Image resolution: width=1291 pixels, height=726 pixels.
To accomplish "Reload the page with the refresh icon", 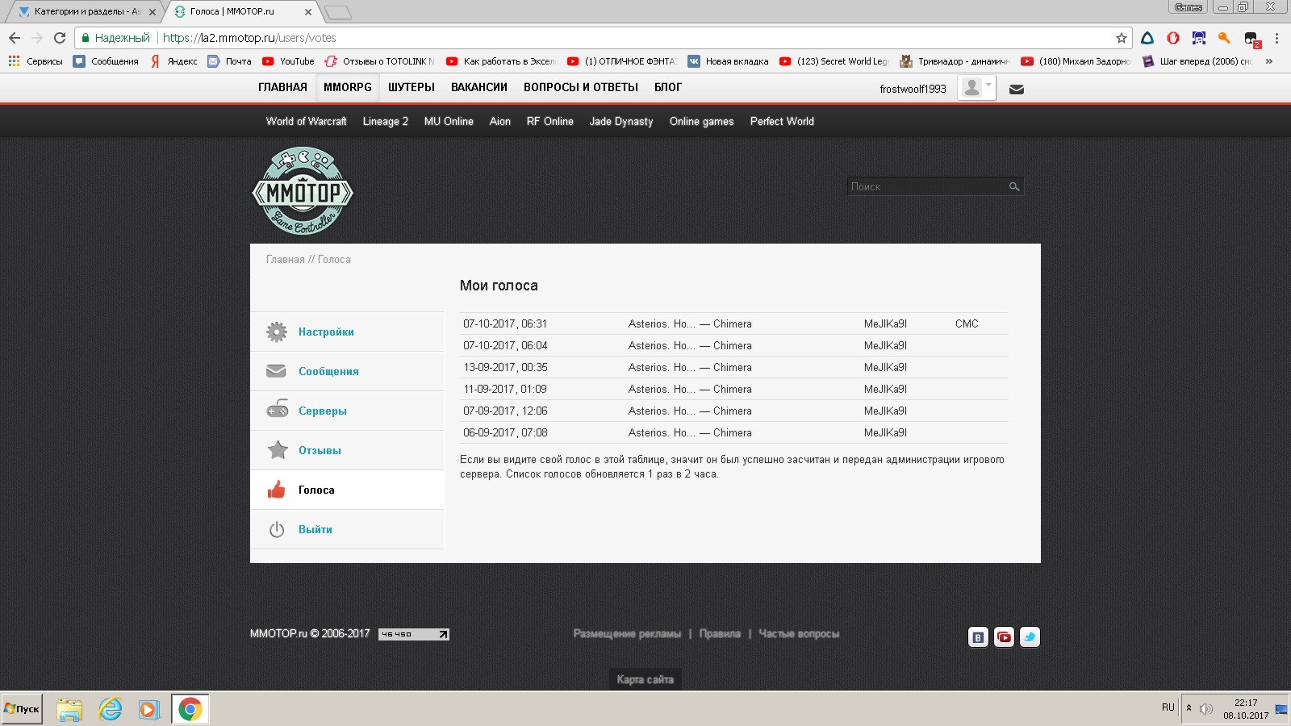I will pos(60,38).
